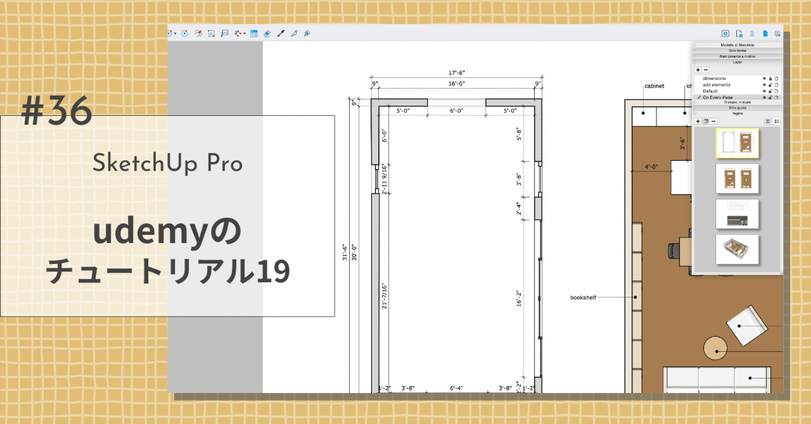The width and height of the screenshot is (811, 424).
Task: Toggle visibility of the add elements layer
Action: click(x=765, y=85)
